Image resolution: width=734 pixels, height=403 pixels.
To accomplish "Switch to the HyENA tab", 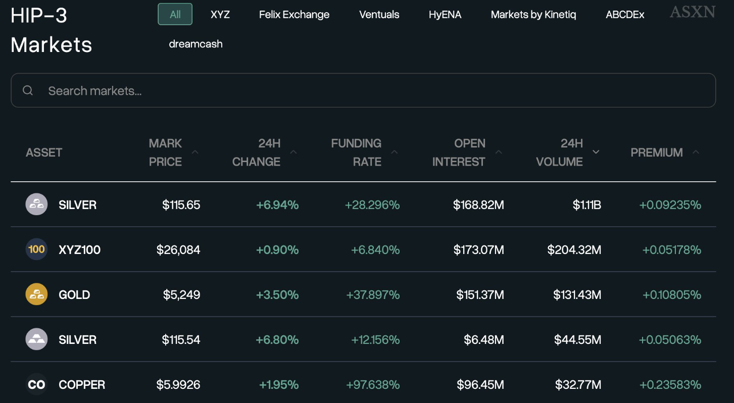I will click(445, 14).
